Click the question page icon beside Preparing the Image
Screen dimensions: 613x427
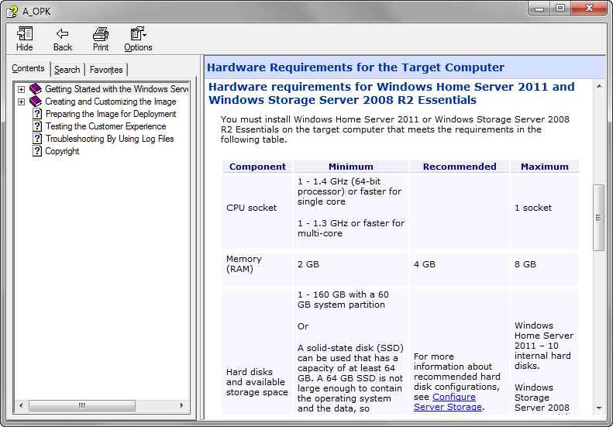point(37,114)
